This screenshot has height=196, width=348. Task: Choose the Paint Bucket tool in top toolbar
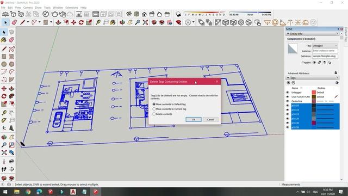point(113,22)
